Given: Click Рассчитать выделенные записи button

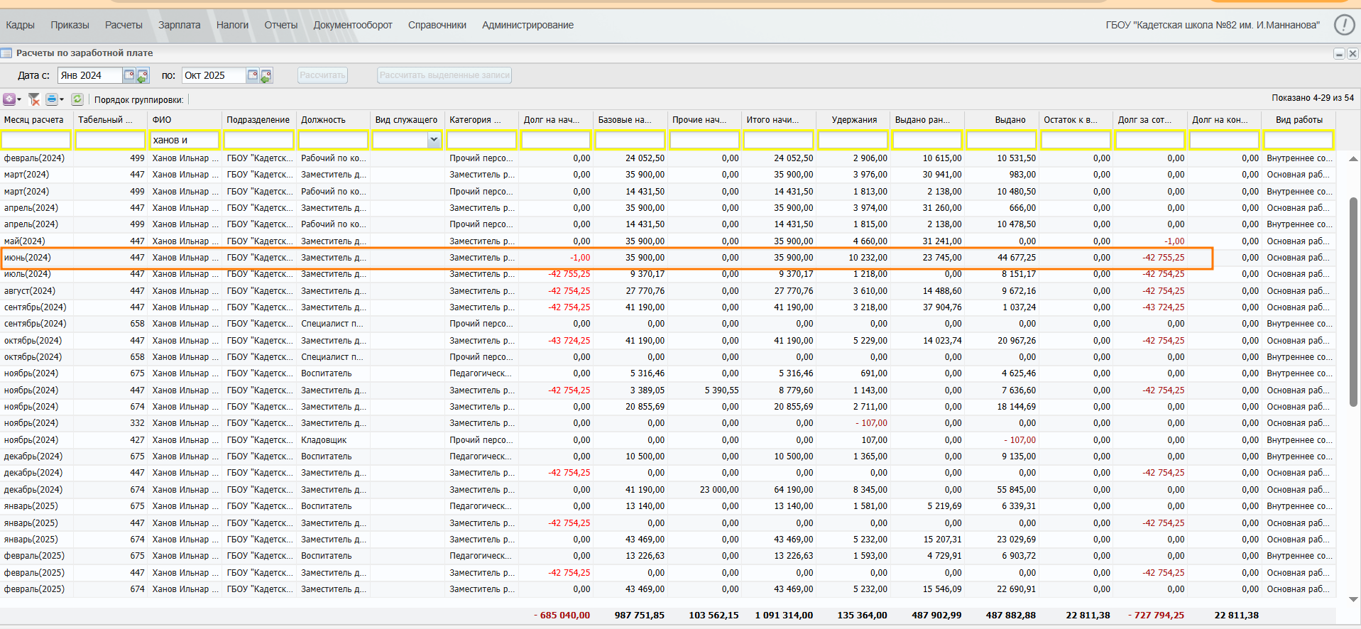Looking at the screenshot, I should point(444,75).
